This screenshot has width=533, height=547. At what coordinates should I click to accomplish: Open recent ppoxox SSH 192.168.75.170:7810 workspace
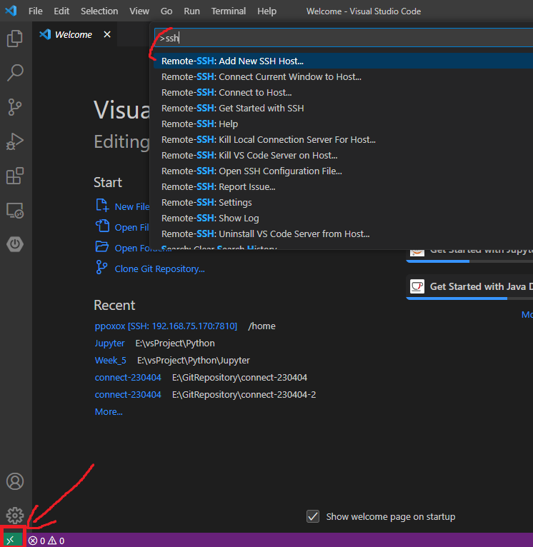tap(166, 326)
